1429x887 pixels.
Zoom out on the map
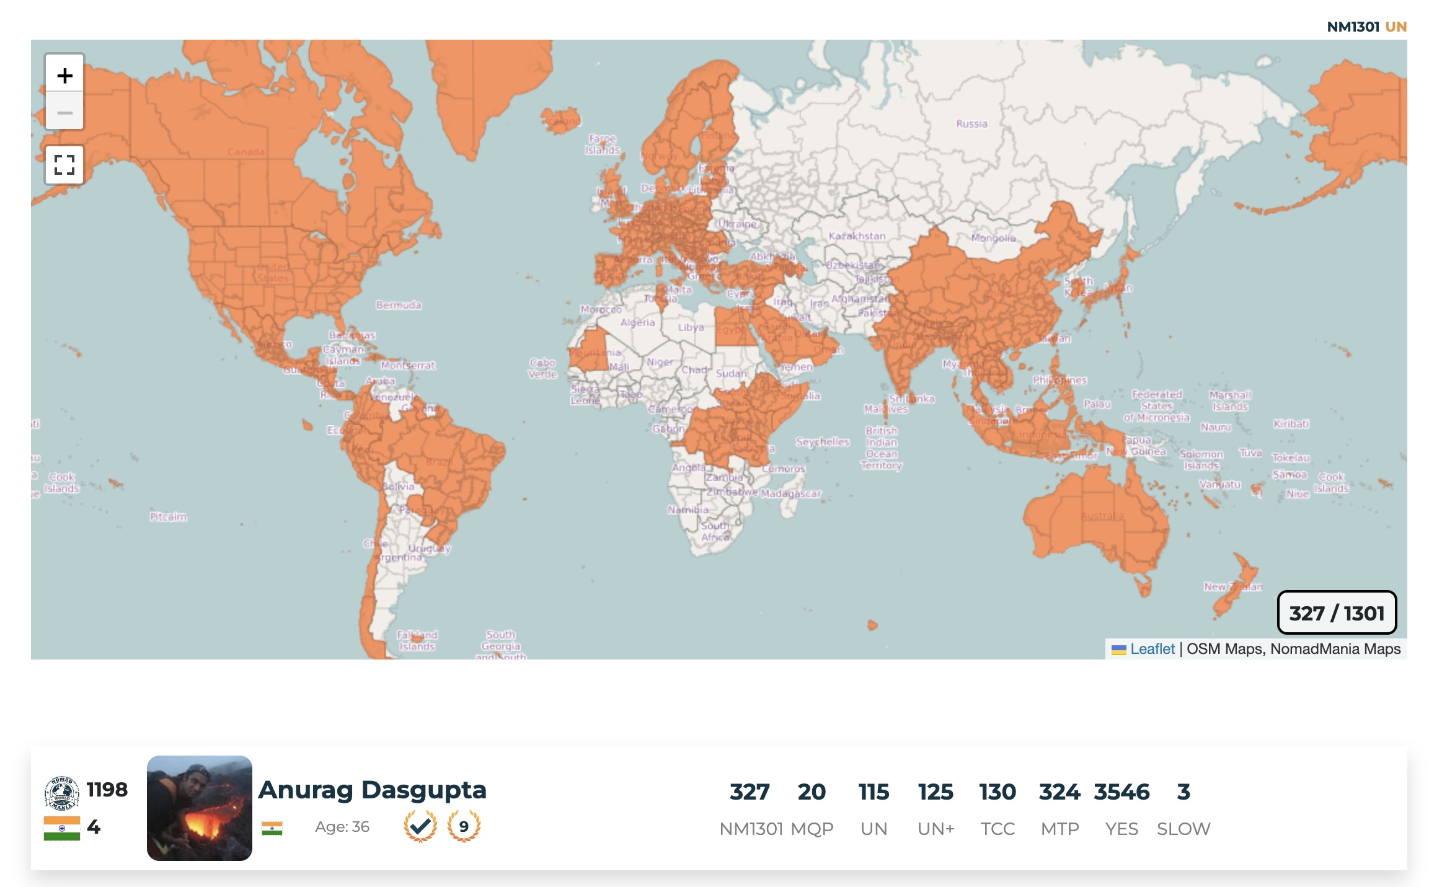(x=64, y=113)
